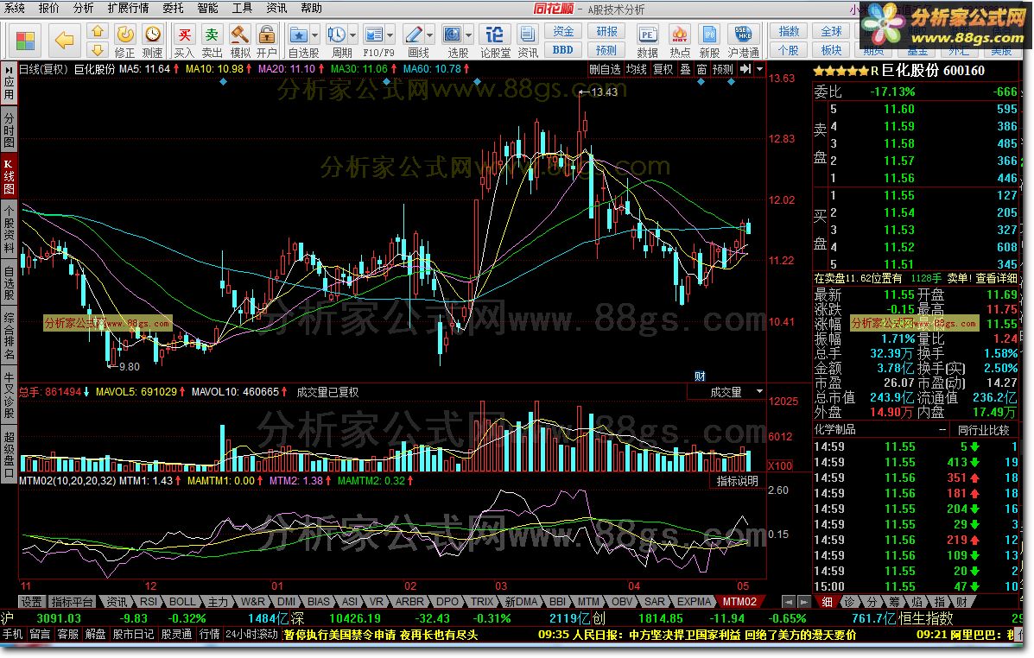This screenshot has height=658, width=1034.
Task: Click the chart panel collapse arrow icon
Action: pyautogui.click(x=745, y=69)
